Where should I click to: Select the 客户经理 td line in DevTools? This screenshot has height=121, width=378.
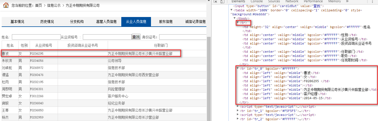click(285, 94)
